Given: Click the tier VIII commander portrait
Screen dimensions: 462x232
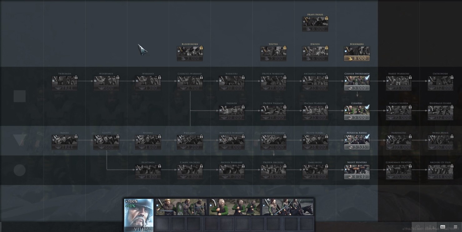Looking at the screenshot, I should coord(139,215).
